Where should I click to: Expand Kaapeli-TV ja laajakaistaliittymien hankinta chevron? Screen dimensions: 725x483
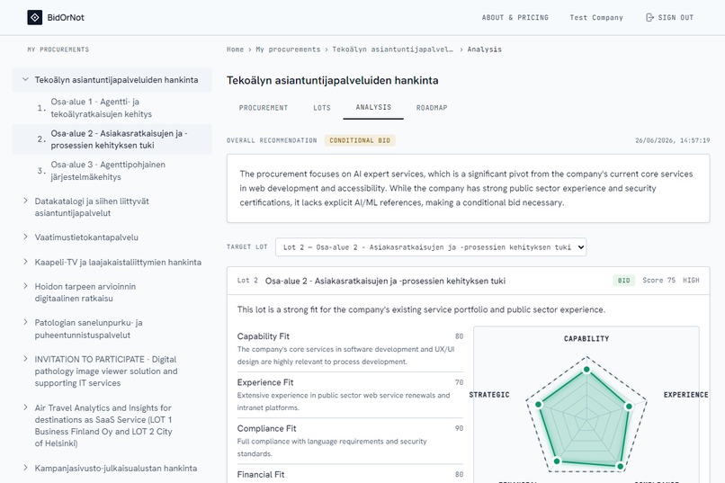pos(25,262)
